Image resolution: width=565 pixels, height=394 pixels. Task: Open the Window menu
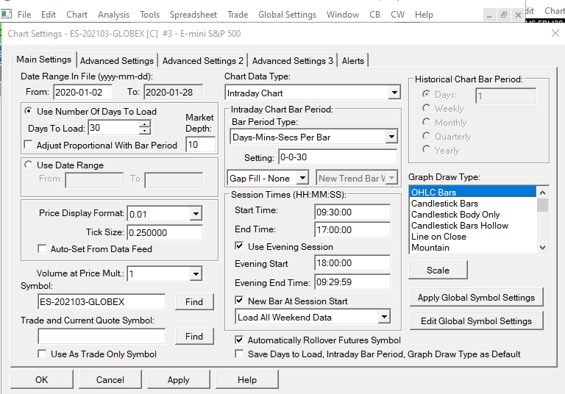point(343,15)
